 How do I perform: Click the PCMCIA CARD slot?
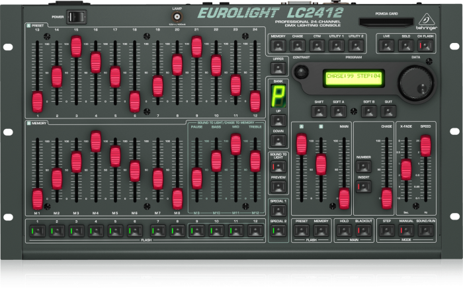coord(386,22)
